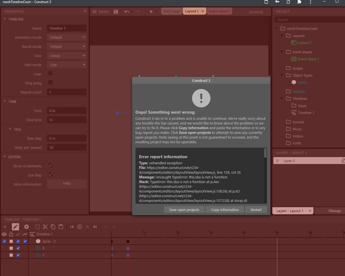Click the Save project disk icon
This screenshot has width=345, height=276.
[116, 12]
